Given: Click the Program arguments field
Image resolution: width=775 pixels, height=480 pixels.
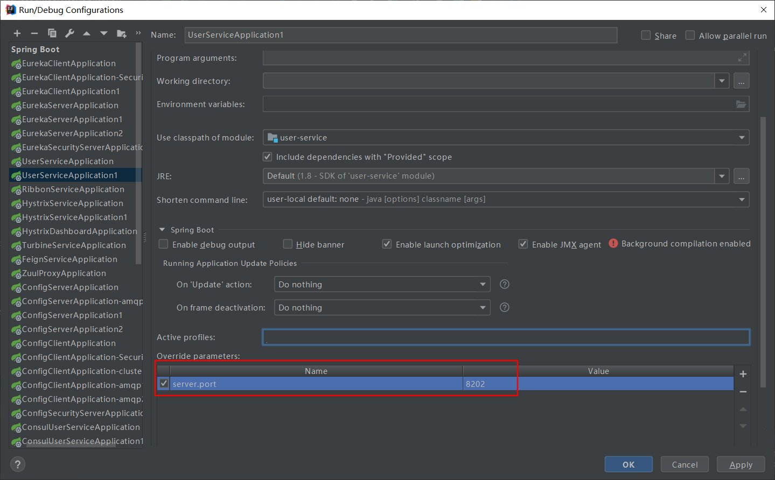Looking at the screenshot, I should tap(506, 58).
